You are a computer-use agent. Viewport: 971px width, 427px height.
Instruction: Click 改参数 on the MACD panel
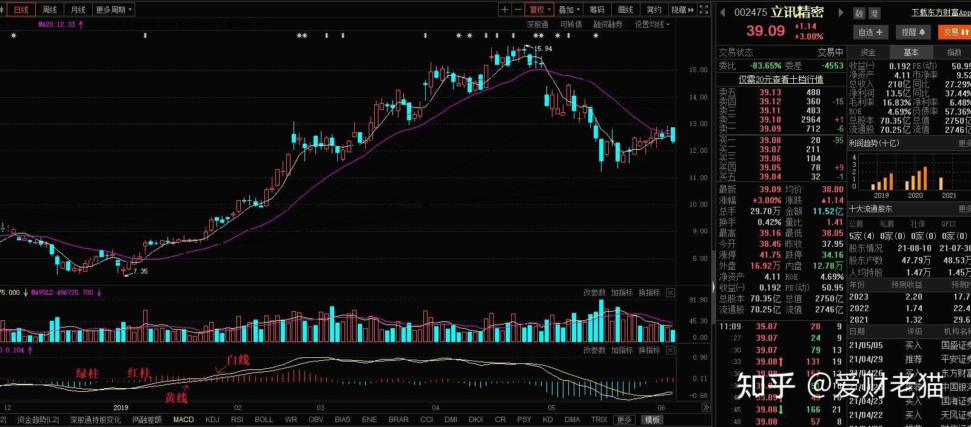(594, 350)
